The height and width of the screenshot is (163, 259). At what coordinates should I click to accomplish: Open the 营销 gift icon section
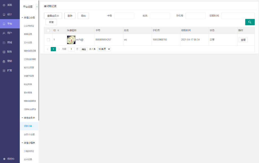pyautogui.click(x=4, y=61)
